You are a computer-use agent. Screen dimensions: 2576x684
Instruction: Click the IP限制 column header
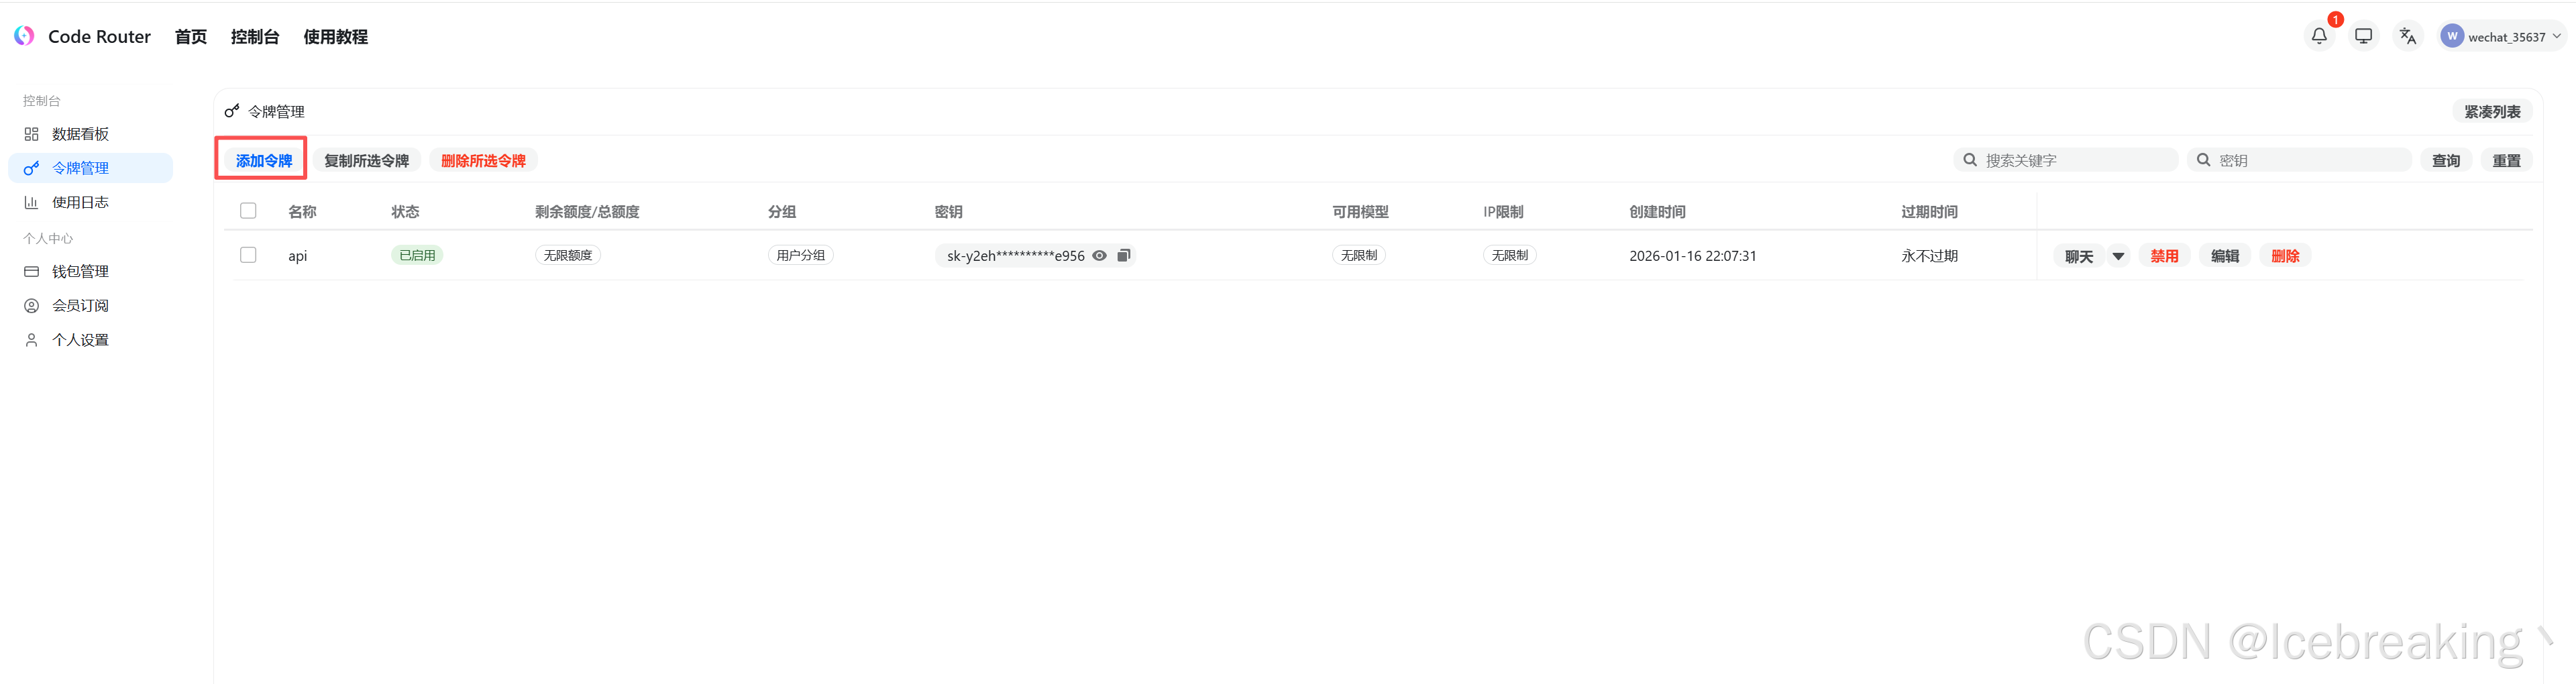pyautogui.click(x=1503, y=212)
